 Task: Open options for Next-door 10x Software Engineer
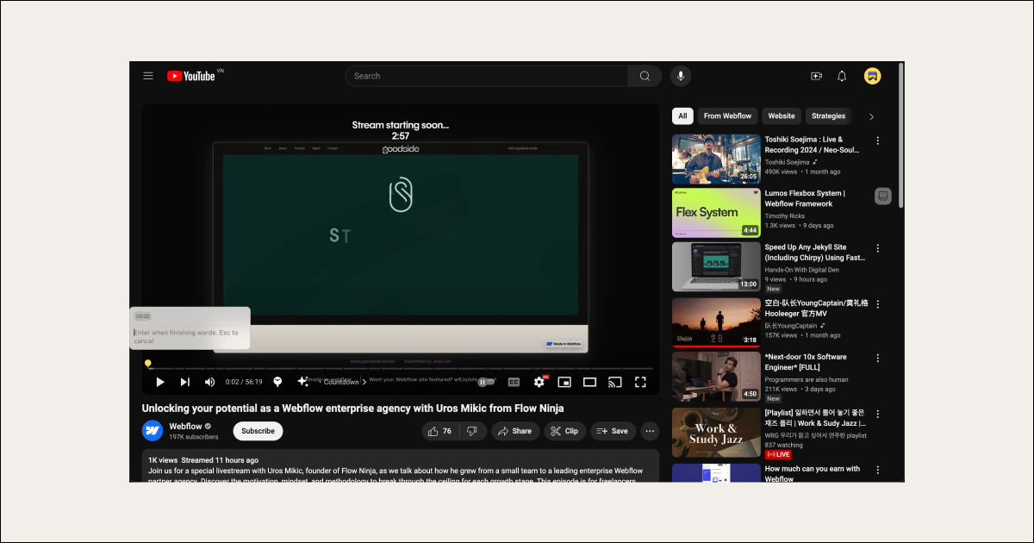click(878, 358)
